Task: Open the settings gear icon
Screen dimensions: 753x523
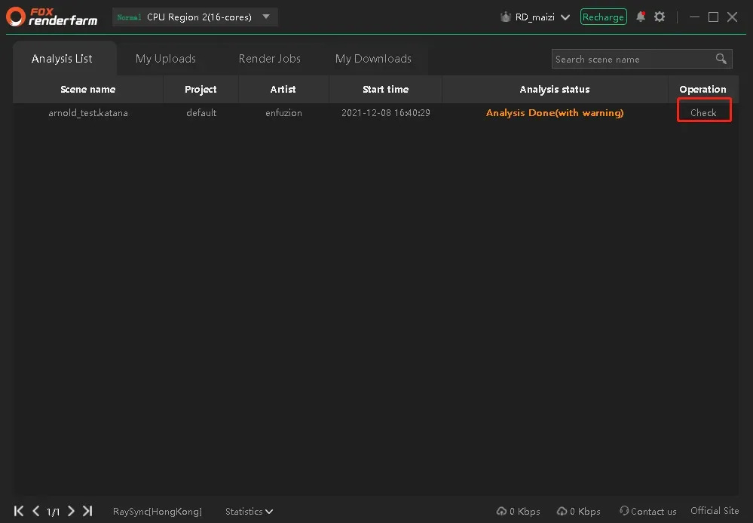Action: (x=660, y=17)
